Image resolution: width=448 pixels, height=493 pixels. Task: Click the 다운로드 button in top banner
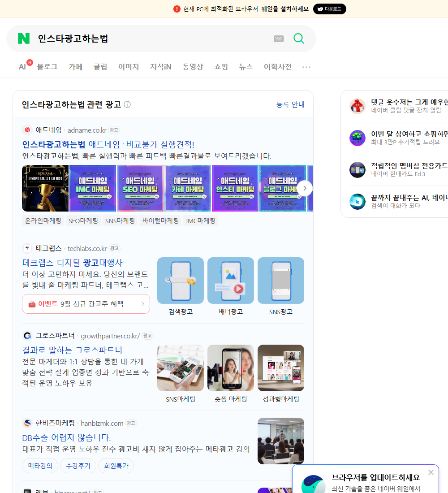[x=329, y=9]
